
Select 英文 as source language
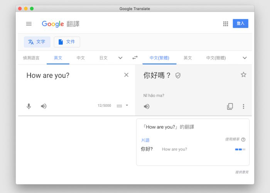point(58,58)
